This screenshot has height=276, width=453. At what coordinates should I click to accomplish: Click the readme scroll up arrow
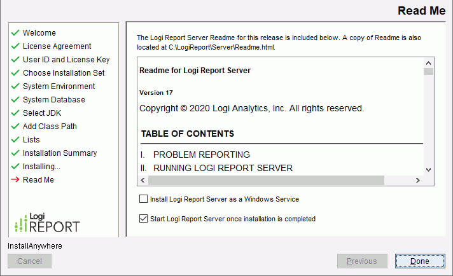click(428, 63)
